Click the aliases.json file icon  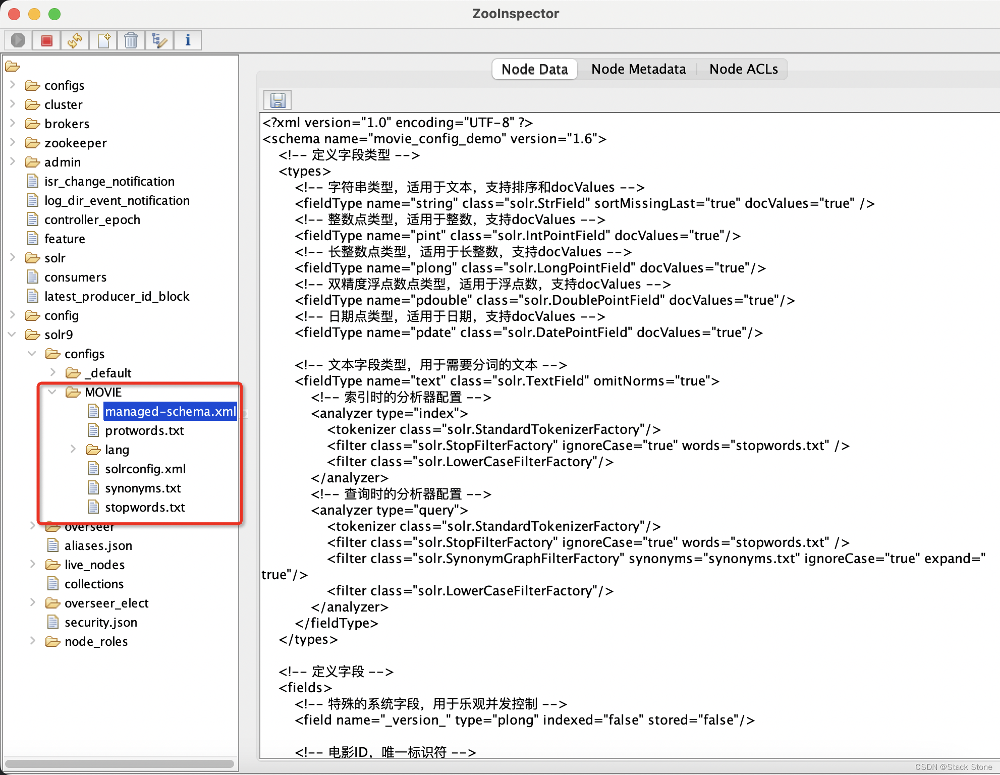point(53,545)
